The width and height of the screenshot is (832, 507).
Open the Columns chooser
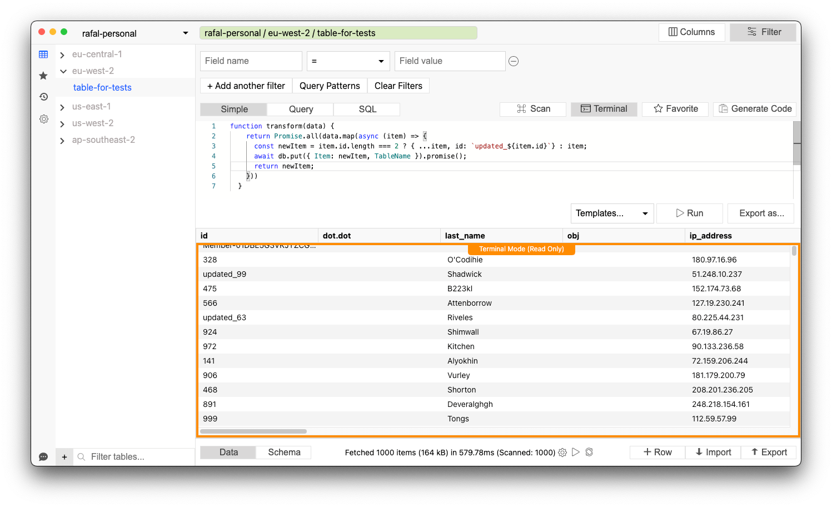(x=692, y=32)
